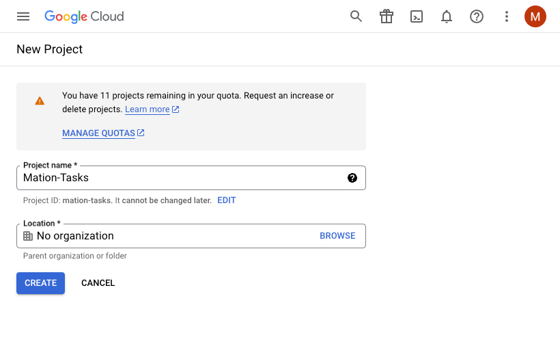
Task: Open the notifications bell
Action: point(447,16)
